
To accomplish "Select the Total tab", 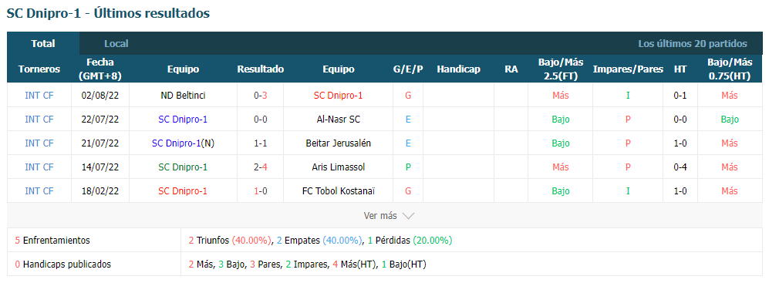I will tap(43, 44).
